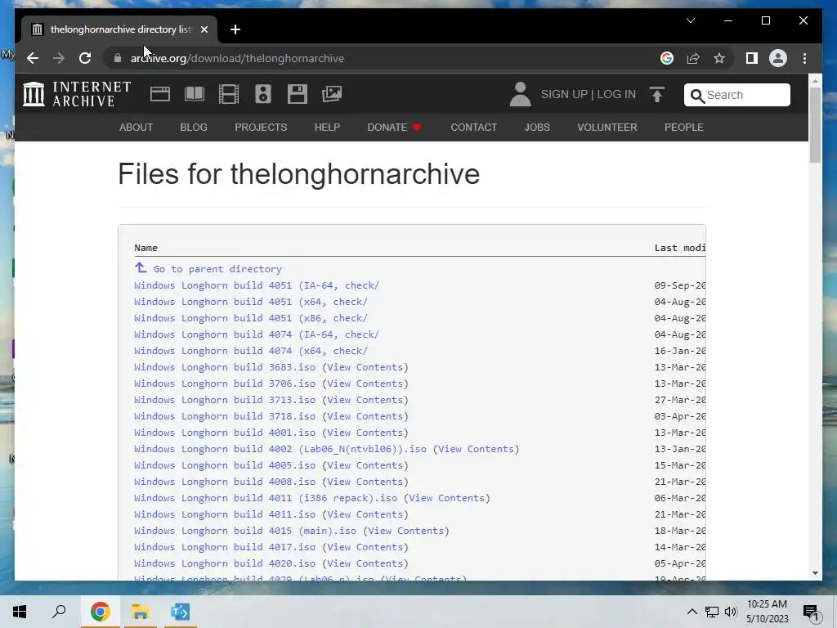Toggle the Chrome side panel icon
Screen dimensions: 837x628
[752, 58]
